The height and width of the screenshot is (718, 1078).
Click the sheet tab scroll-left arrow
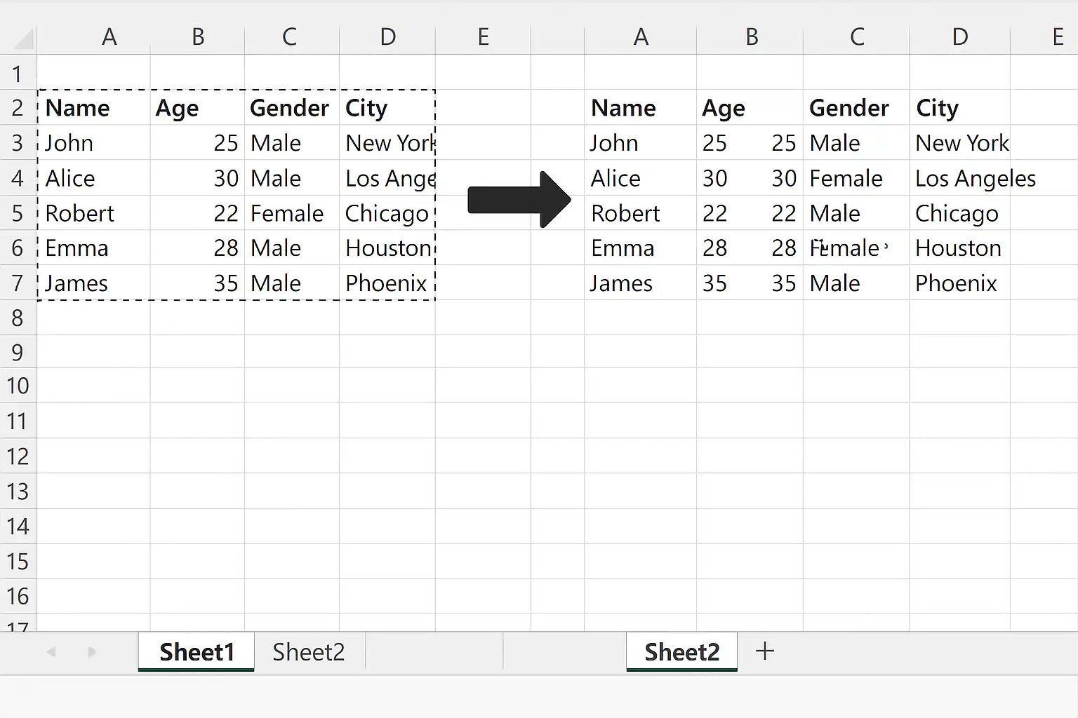pos(51,652)
